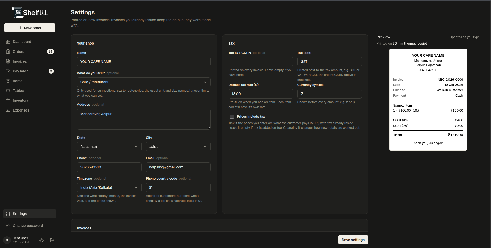Open Dashboard in the sidebar
The image size is (491, 248).
30,42
